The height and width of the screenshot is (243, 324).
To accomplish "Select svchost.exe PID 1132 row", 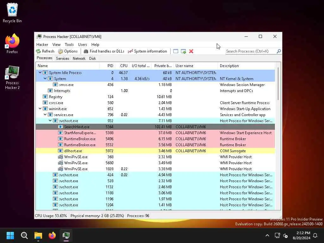I will point(155,187).
